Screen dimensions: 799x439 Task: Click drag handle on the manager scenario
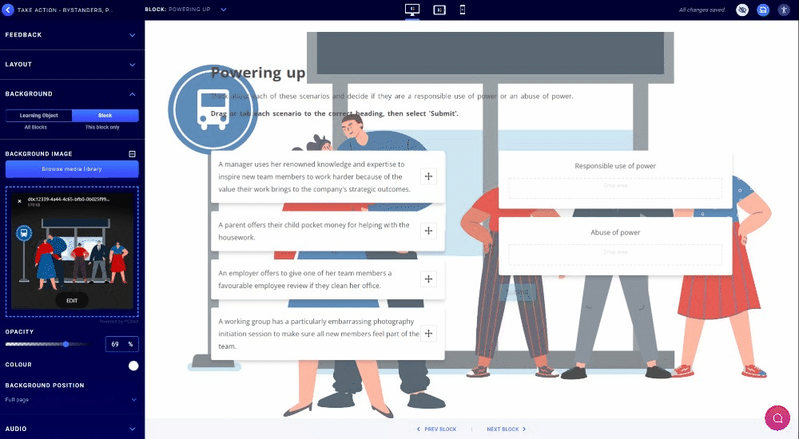428,176
